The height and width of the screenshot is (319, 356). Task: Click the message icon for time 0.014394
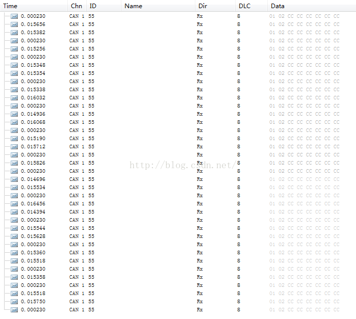pyautogui.click(x=14, y=212)
